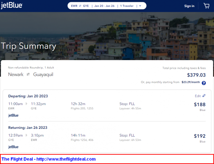
Task: Click 'Flights 1256, 406' text
Action: pos(82,140)
